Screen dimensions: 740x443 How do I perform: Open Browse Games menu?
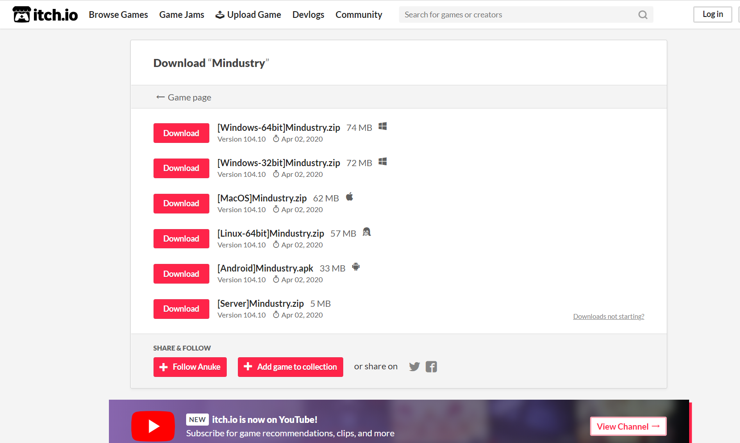118,15
